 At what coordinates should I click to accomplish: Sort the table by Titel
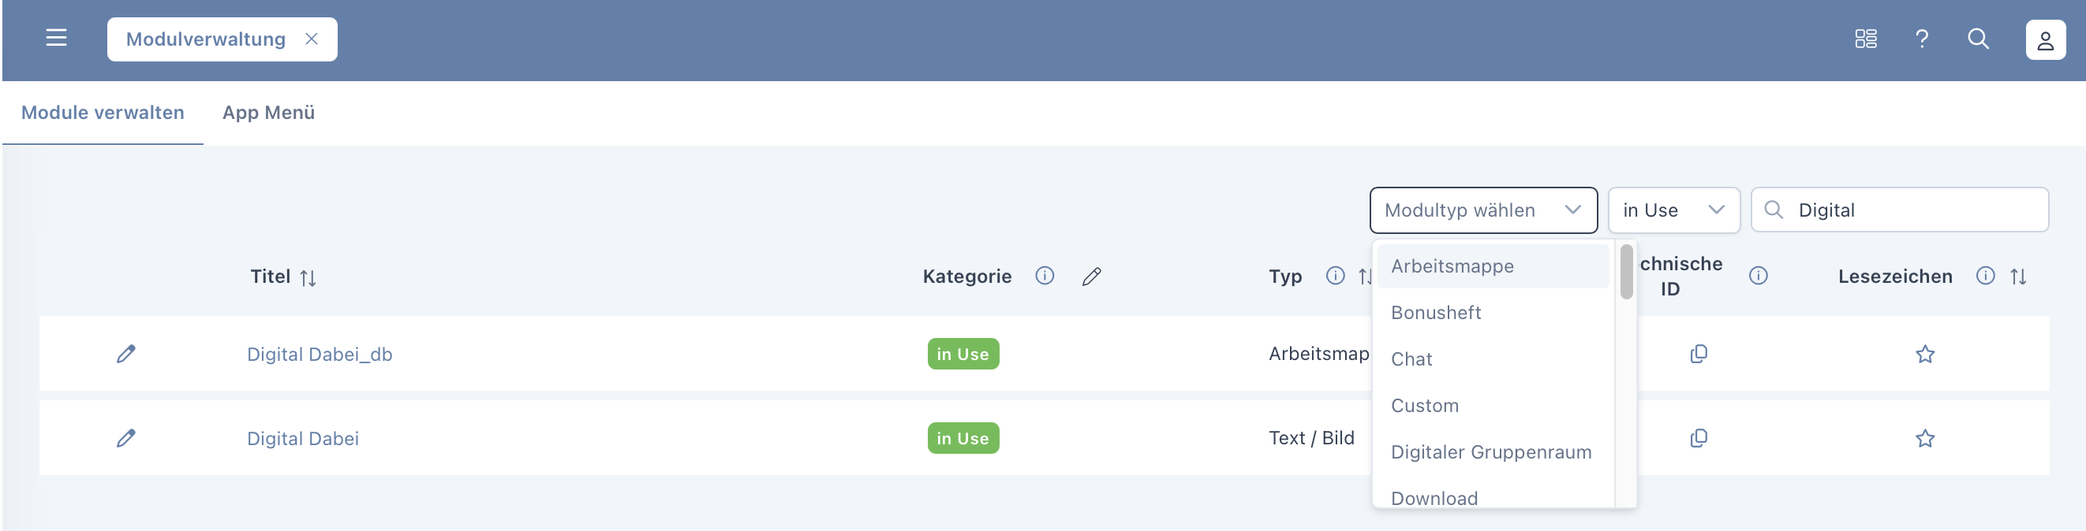pos(308,277)
